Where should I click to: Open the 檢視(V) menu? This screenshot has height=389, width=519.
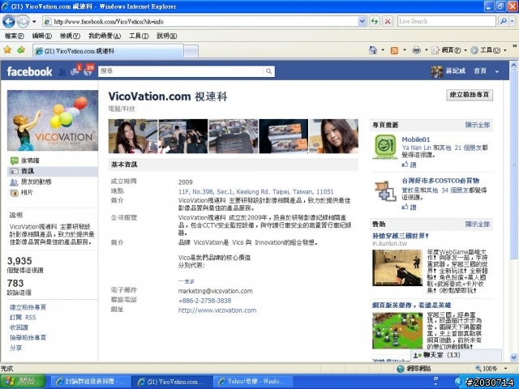[70, 36]
